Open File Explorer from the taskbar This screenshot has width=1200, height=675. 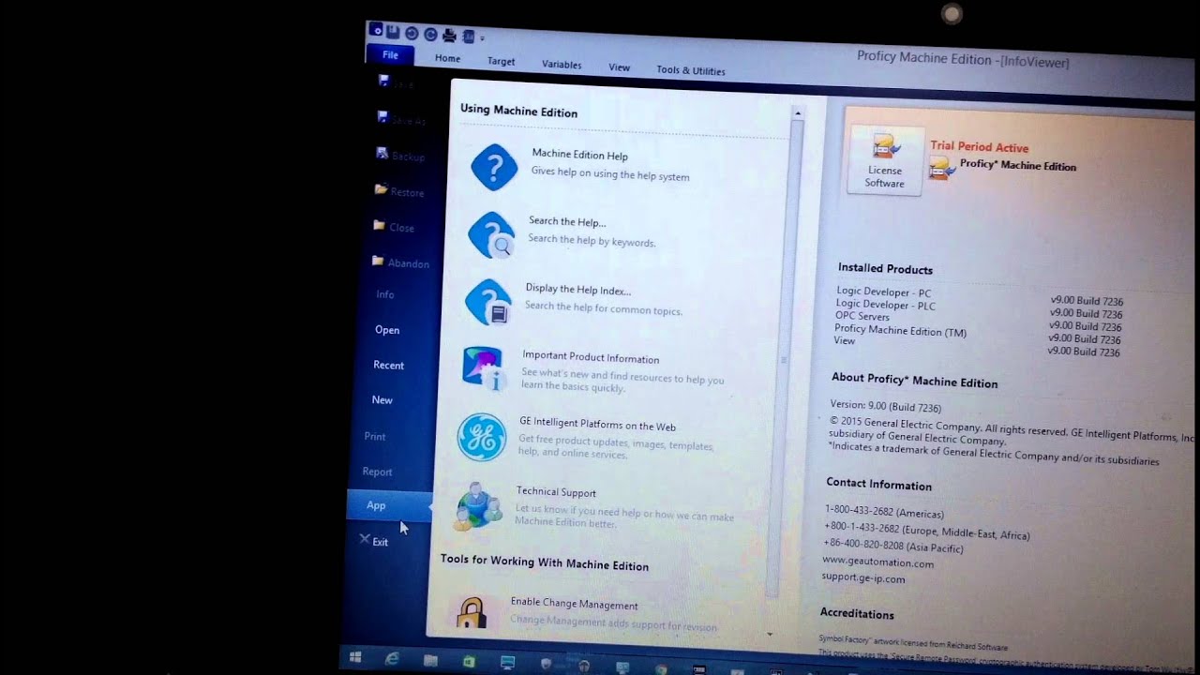tap(430, 661)
